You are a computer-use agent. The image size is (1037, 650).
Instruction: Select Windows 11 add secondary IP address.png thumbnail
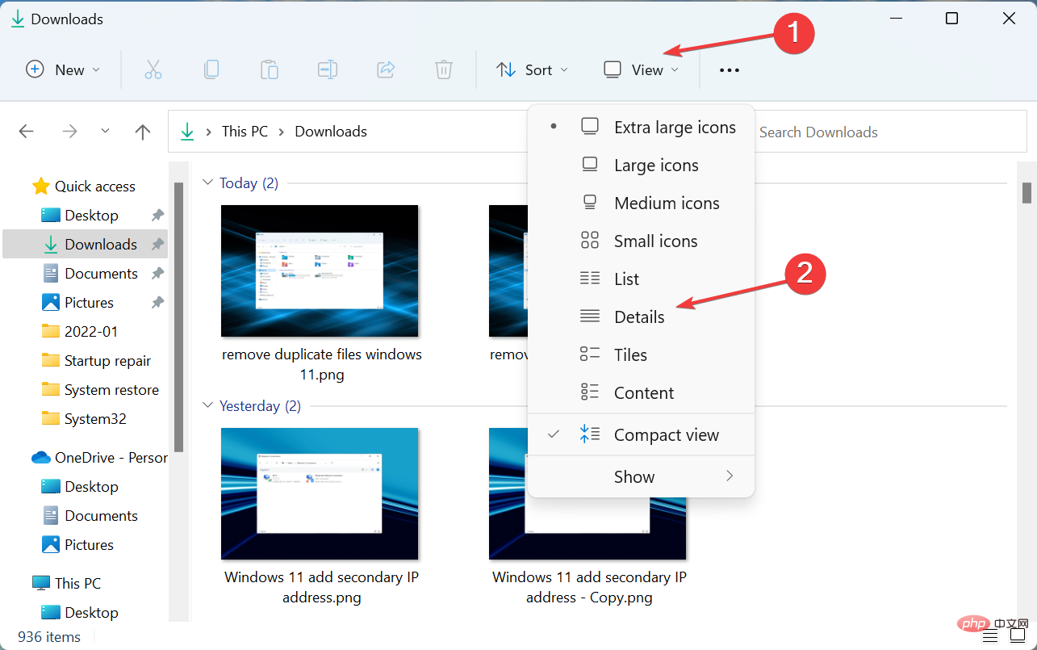pos(320,494)
